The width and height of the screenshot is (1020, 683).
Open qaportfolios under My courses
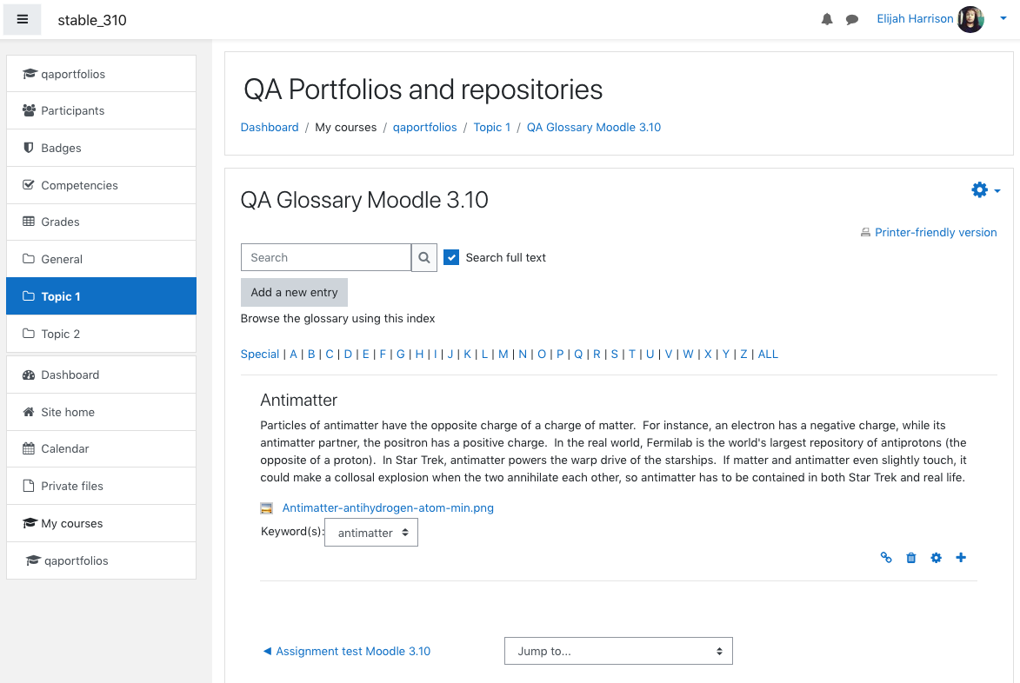[x=101, y=560]
